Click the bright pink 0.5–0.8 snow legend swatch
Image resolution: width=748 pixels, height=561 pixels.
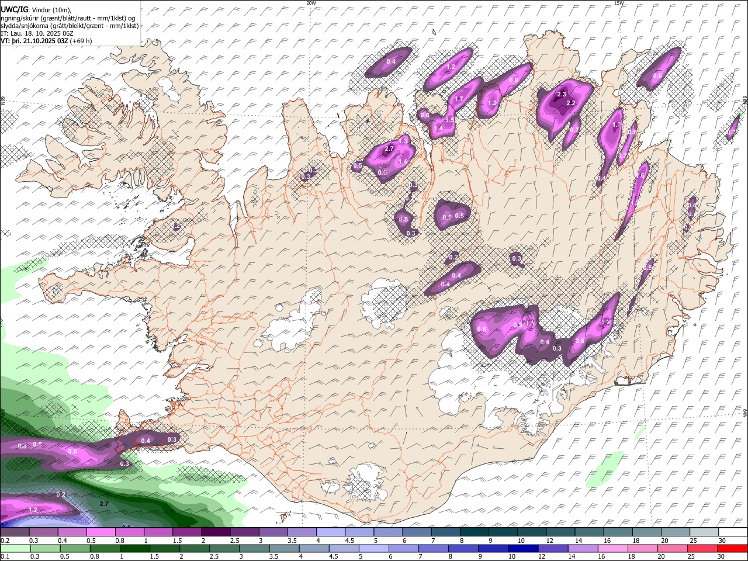101,532
